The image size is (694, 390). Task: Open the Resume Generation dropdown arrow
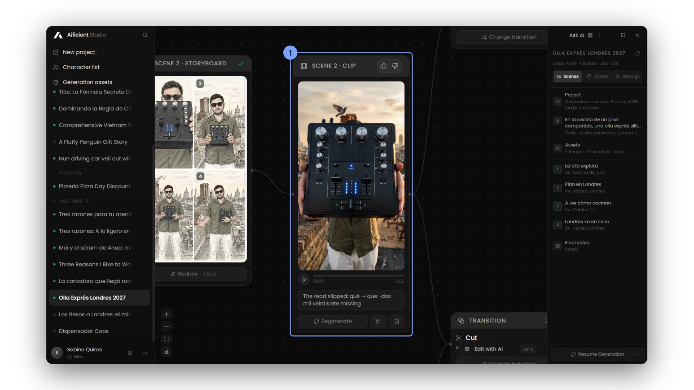[638, 354]
